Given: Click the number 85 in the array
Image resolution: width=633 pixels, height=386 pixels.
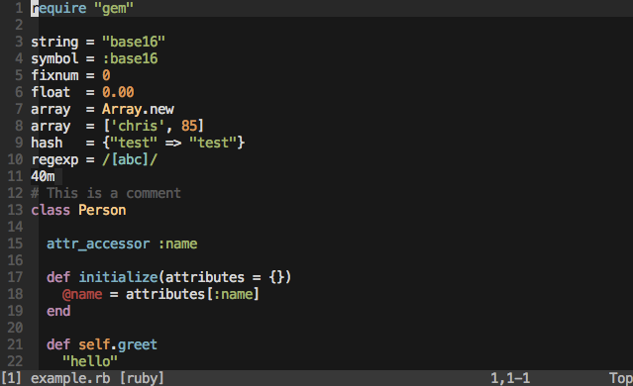Looking at the screenshot, I should click(x=189, y=126).
